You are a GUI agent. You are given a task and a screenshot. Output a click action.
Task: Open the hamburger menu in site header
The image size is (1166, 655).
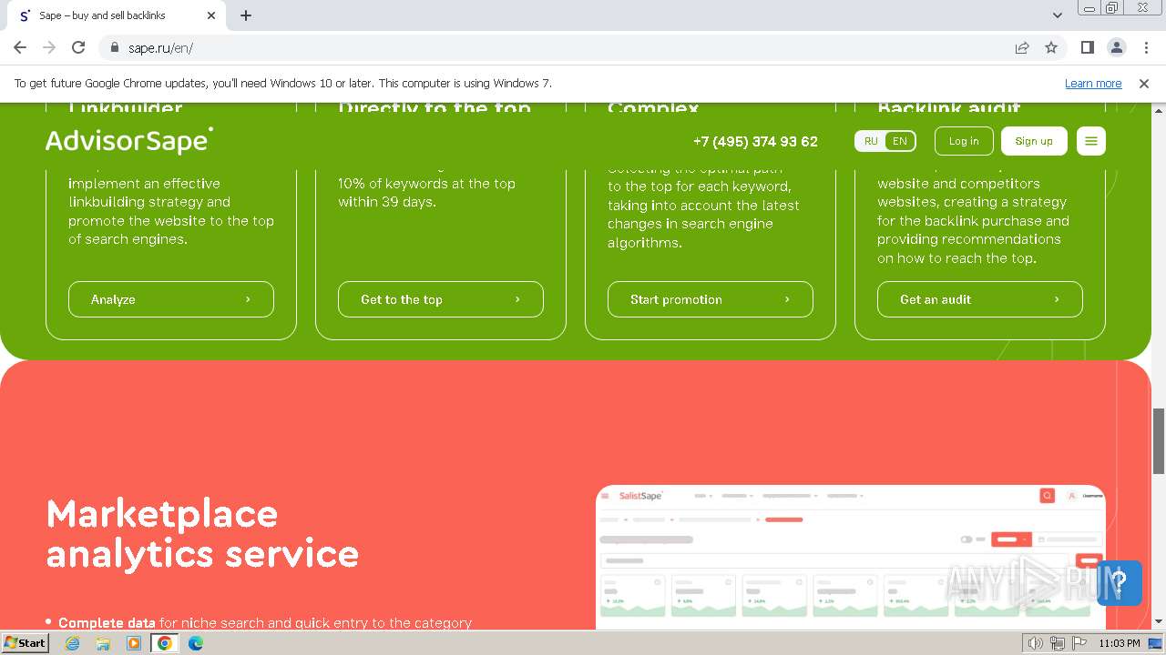pyautogui.click(x=1090, y=141)
